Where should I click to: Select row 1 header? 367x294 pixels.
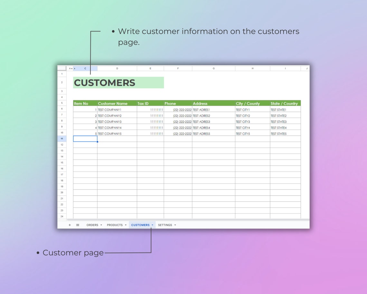[61, 73]
